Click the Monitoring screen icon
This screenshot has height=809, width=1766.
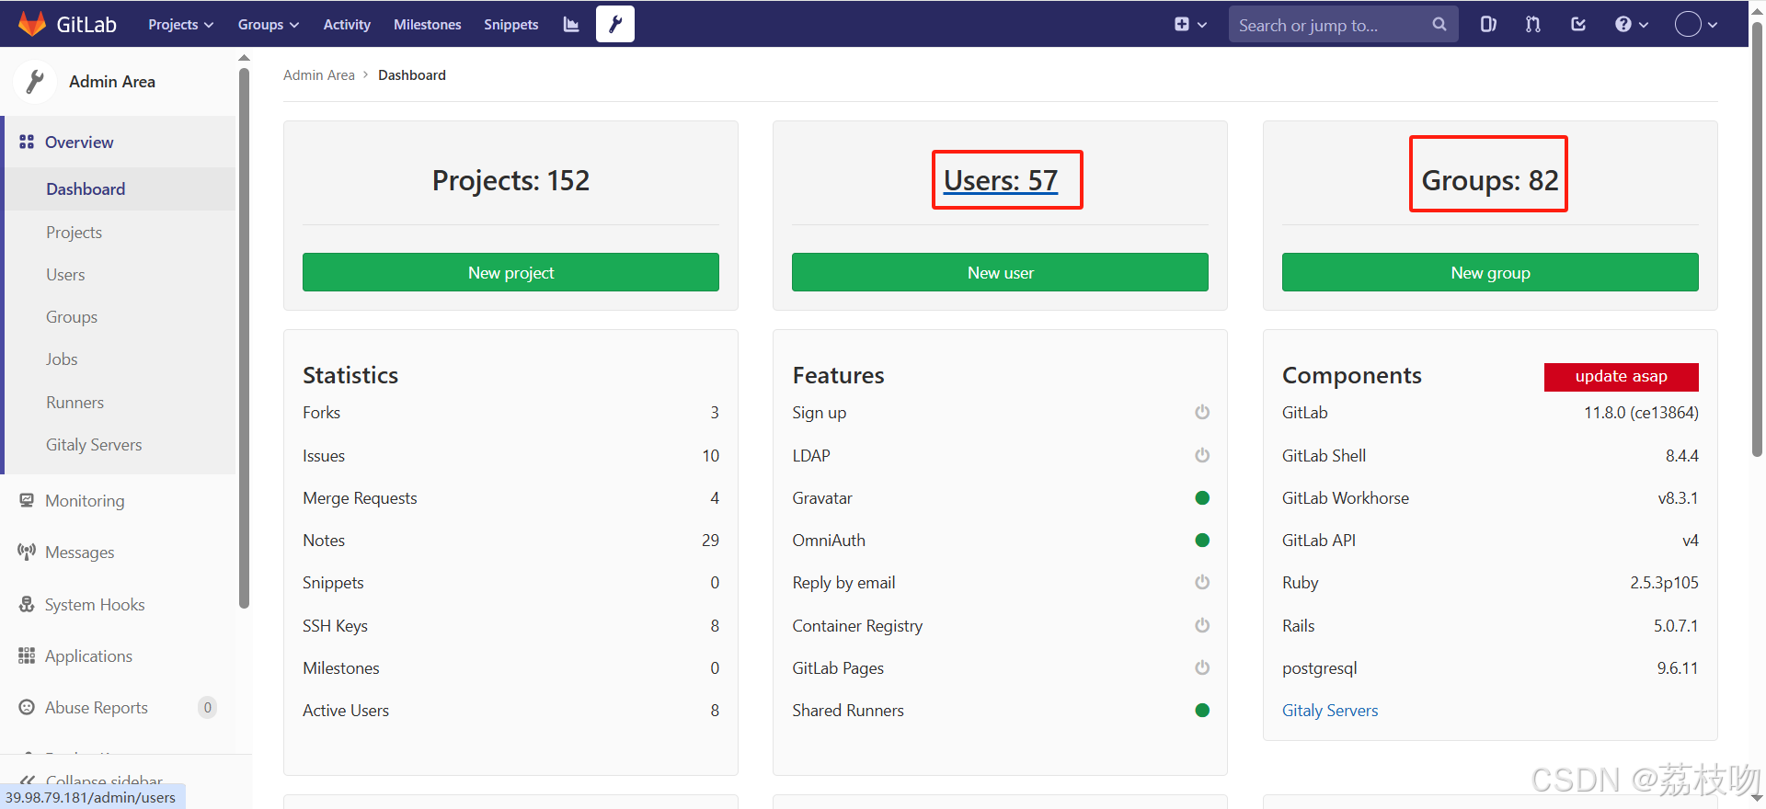27,500
